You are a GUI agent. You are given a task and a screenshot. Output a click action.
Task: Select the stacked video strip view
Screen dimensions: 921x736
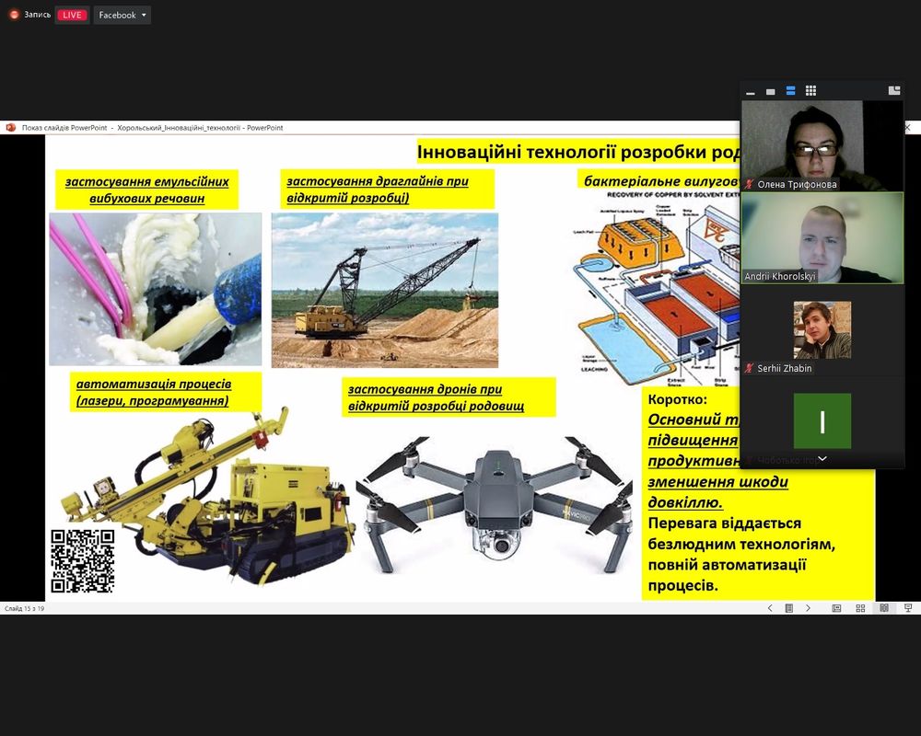[x=790, y=91]
